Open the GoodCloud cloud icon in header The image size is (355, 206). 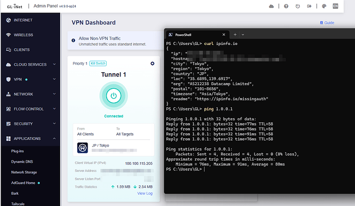click(271, 6)
